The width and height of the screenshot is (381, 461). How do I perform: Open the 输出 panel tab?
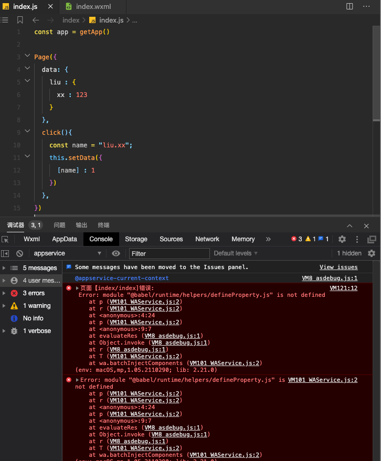pyautogui.click(x=81, y=225)
